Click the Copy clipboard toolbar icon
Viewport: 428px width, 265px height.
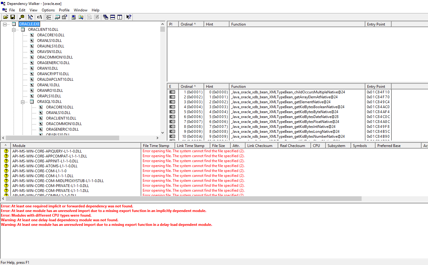coord(22,17)
